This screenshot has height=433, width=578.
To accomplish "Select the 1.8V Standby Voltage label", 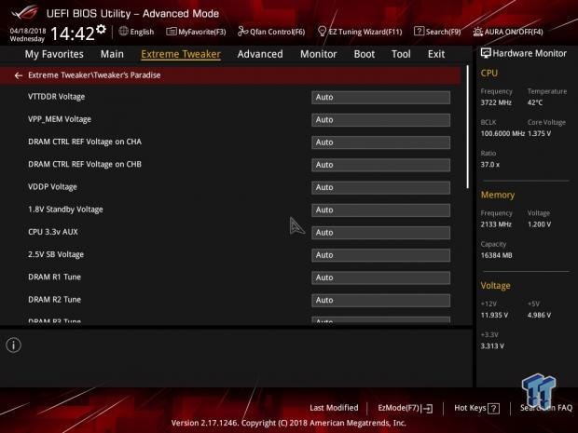I will 65,210.
